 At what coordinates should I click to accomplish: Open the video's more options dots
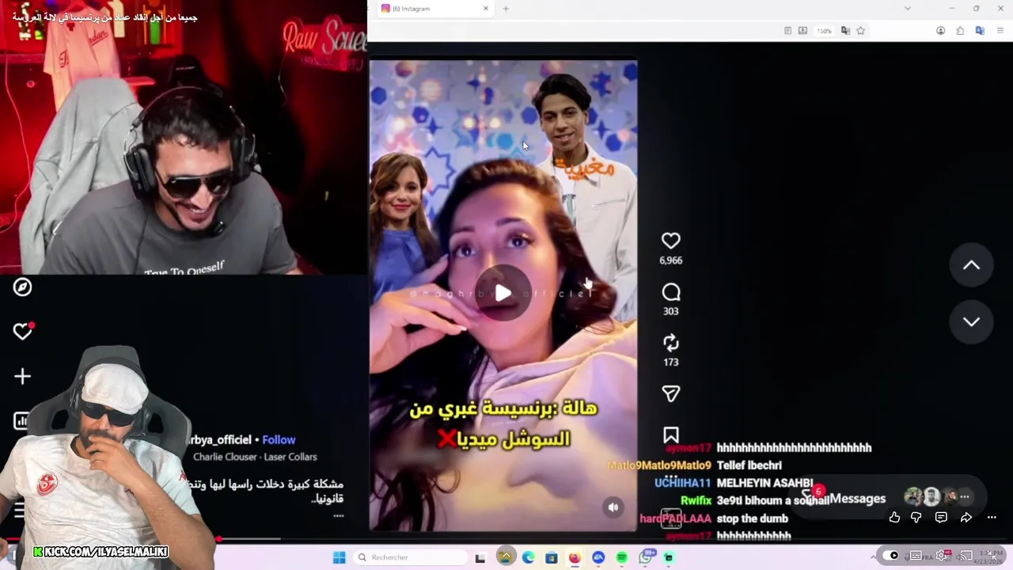point(992,517)
